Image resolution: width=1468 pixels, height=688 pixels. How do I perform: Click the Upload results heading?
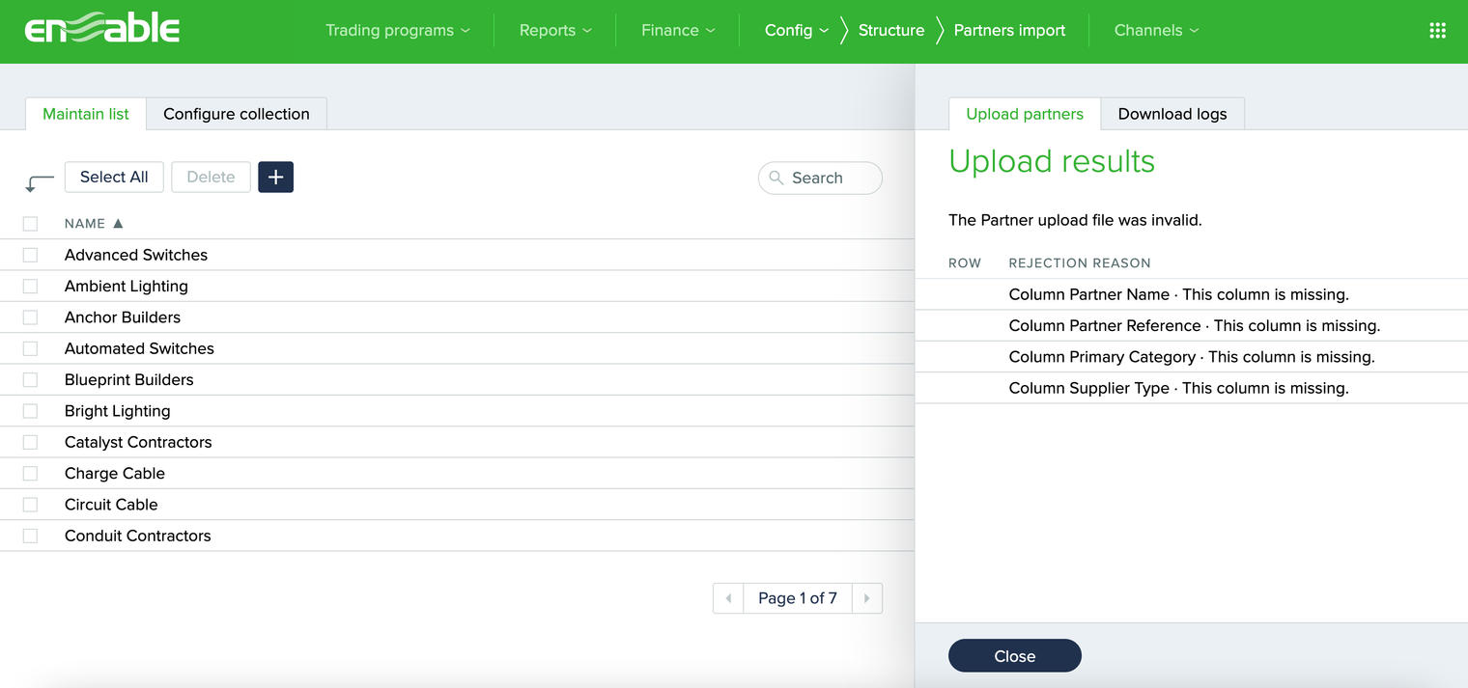tap(1052, 161)
